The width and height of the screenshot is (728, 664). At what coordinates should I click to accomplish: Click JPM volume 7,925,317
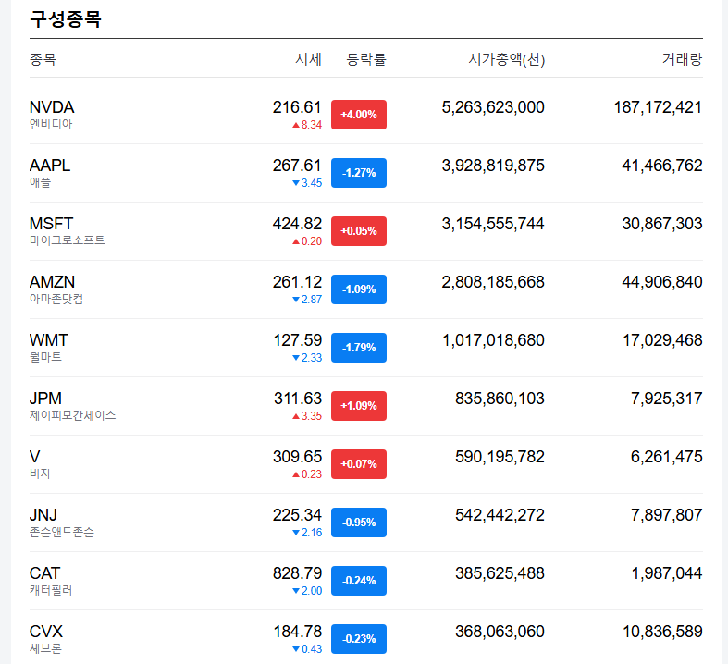coord(667,399)
